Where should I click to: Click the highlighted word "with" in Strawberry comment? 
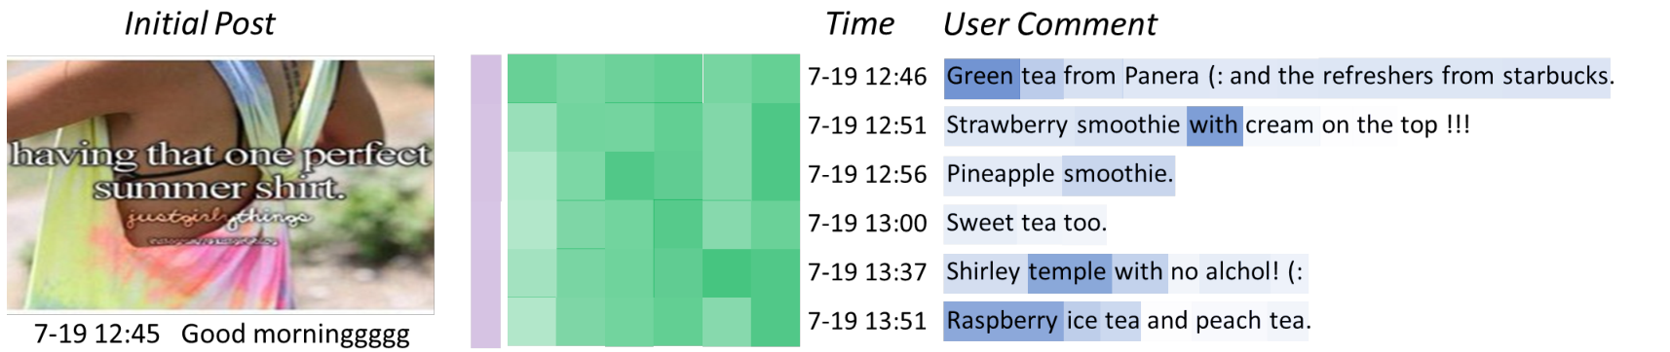pos(1214,125)
